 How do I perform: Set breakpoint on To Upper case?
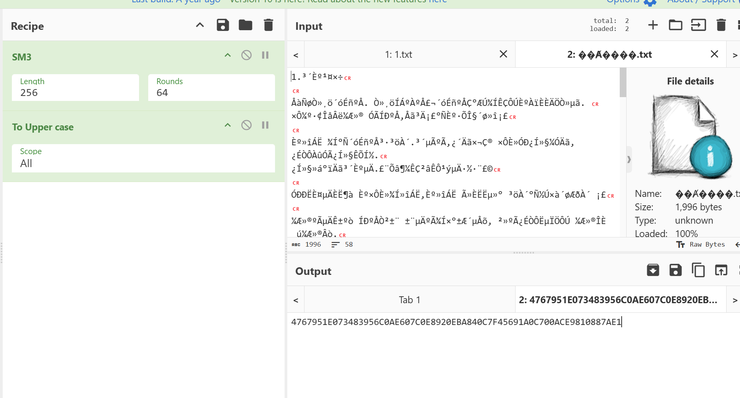[x=265, y=125]
